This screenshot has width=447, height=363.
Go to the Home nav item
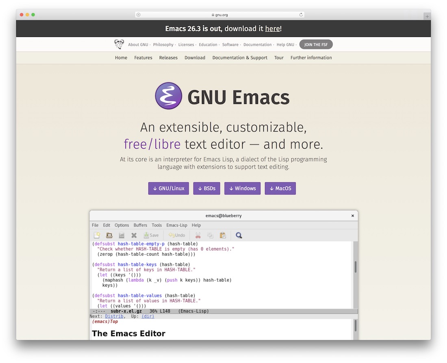pos(121,58)
